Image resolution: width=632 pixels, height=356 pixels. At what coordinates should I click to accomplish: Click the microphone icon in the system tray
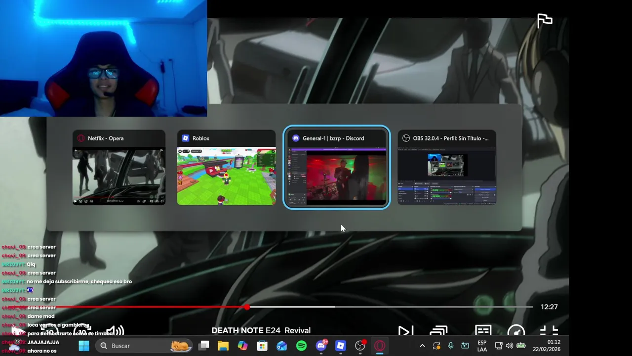(451, 346)
